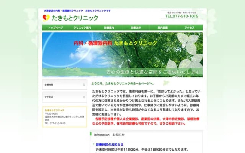Click the leaf decoration right of welcome heading

pos(165,83)
